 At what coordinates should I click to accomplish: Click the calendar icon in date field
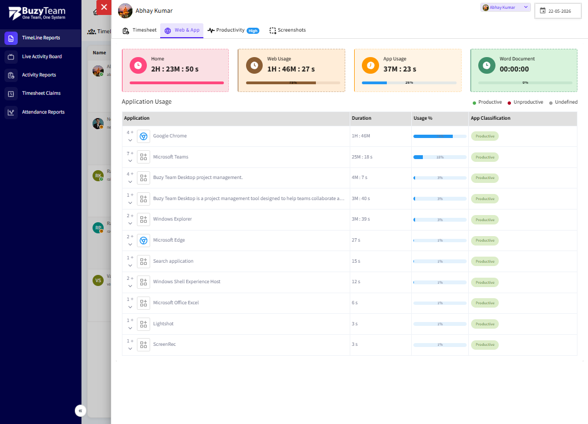[x=542, y=11]
